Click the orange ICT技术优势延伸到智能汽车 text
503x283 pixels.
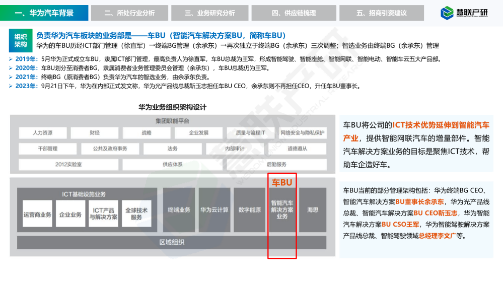[441, 125]
